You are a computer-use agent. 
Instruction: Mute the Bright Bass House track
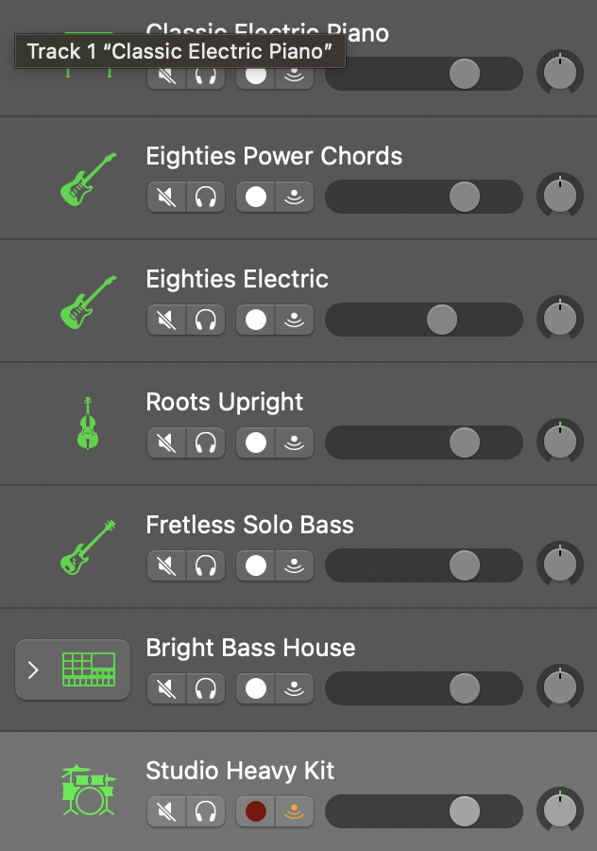(167, 688)
